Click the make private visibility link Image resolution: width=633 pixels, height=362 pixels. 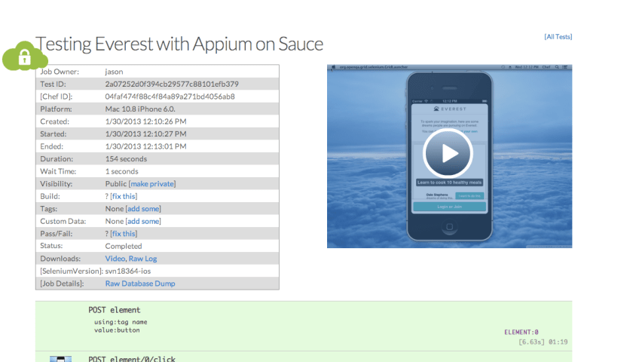[x=152, y=183]
